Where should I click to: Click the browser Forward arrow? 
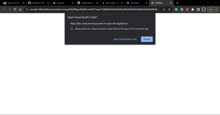pyautogui.click(x=9, y=9)
